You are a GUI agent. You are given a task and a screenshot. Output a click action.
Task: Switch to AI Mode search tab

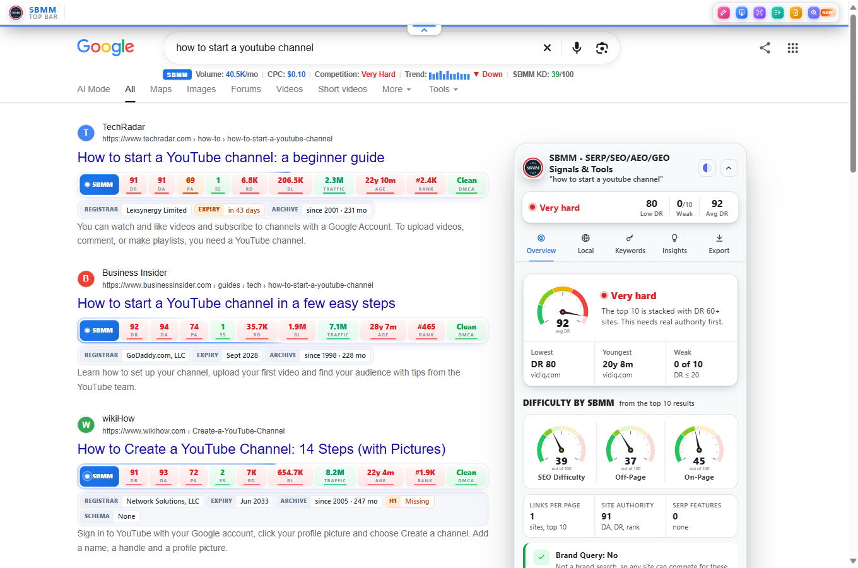pos(93,89)
